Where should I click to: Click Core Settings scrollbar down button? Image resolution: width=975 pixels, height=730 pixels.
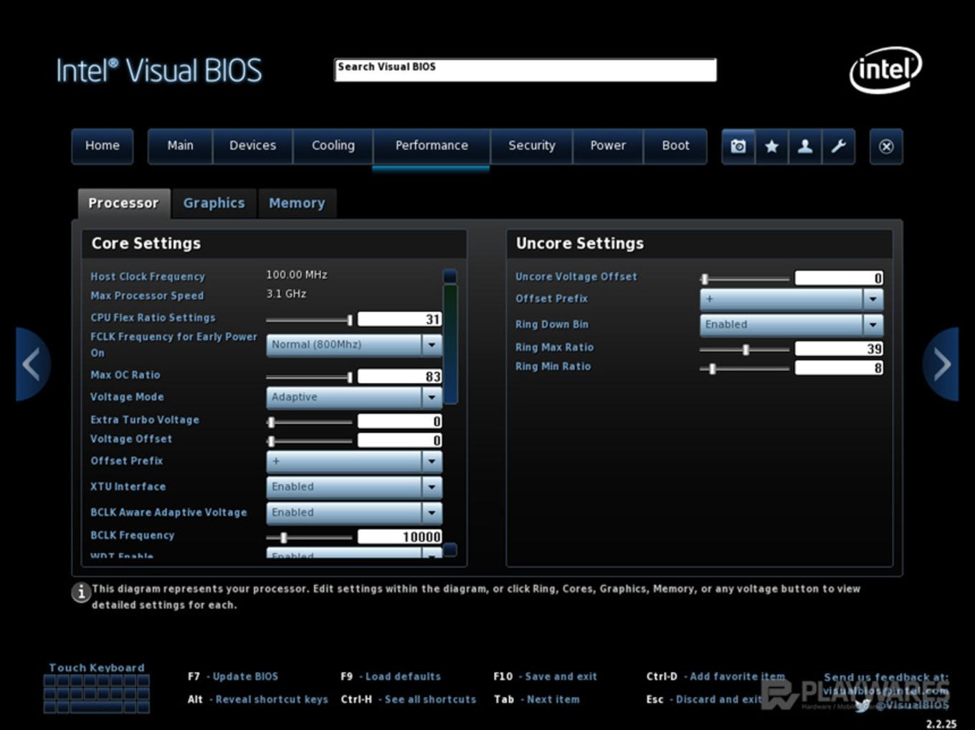[450, 550]
